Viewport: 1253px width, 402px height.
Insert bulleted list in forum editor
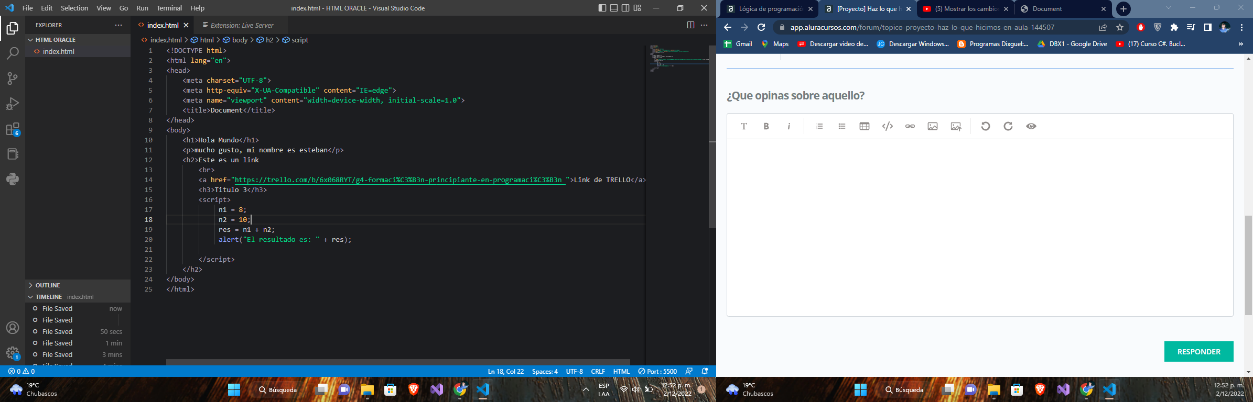click(842, 126)
